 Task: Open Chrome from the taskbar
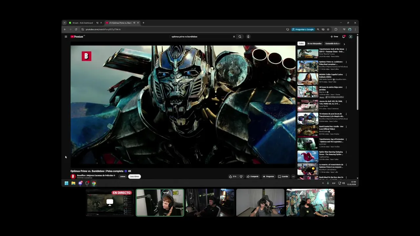(x=94, y=183)
